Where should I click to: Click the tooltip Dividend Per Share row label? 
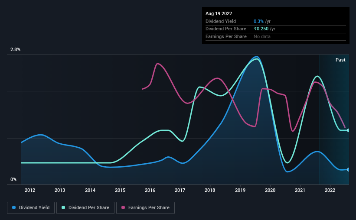(226, 29)
